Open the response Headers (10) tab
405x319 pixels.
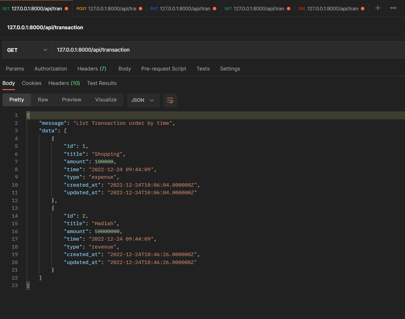64,83
